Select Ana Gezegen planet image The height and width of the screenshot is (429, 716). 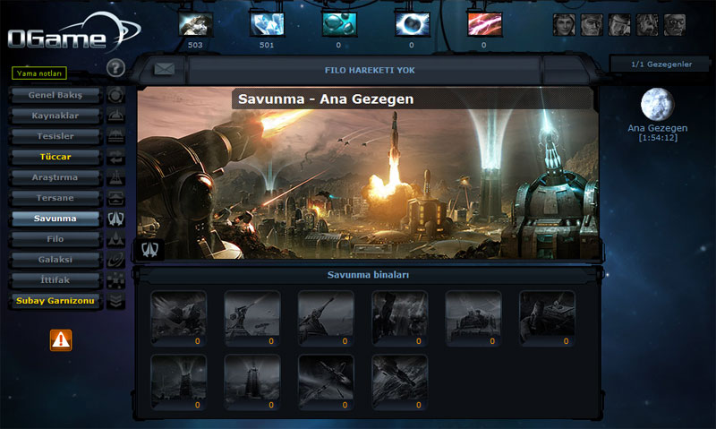pyautogui.click(x=658, y=104)
